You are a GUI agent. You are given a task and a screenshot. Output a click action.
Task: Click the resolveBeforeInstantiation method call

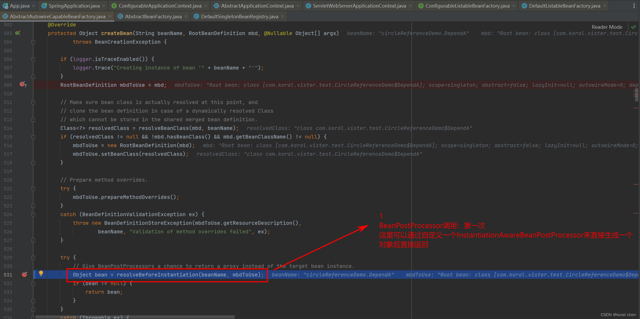(157, 275)
